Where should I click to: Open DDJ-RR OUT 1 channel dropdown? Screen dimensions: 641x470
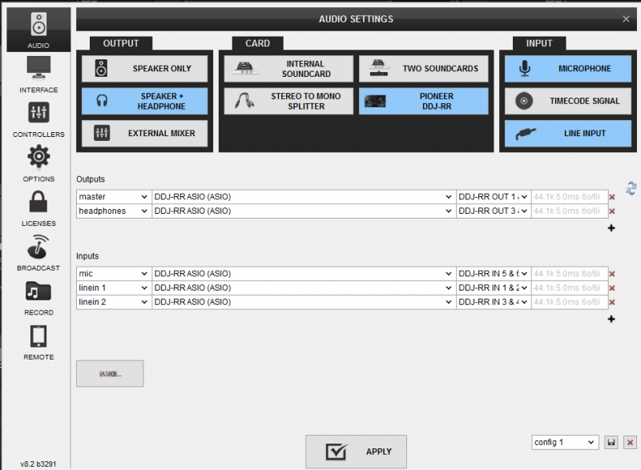[494, 197]
